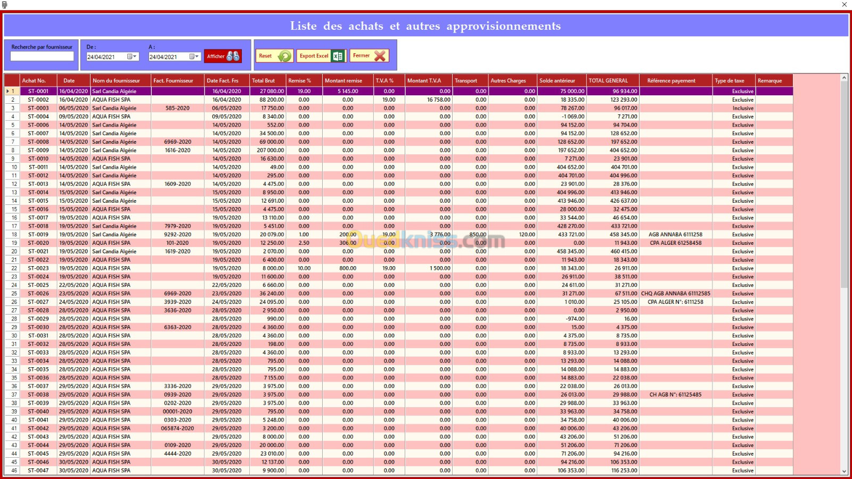Click the Nom du fournisseur column header
This screenshot has width=852, height=479.
tap(121, 80)
